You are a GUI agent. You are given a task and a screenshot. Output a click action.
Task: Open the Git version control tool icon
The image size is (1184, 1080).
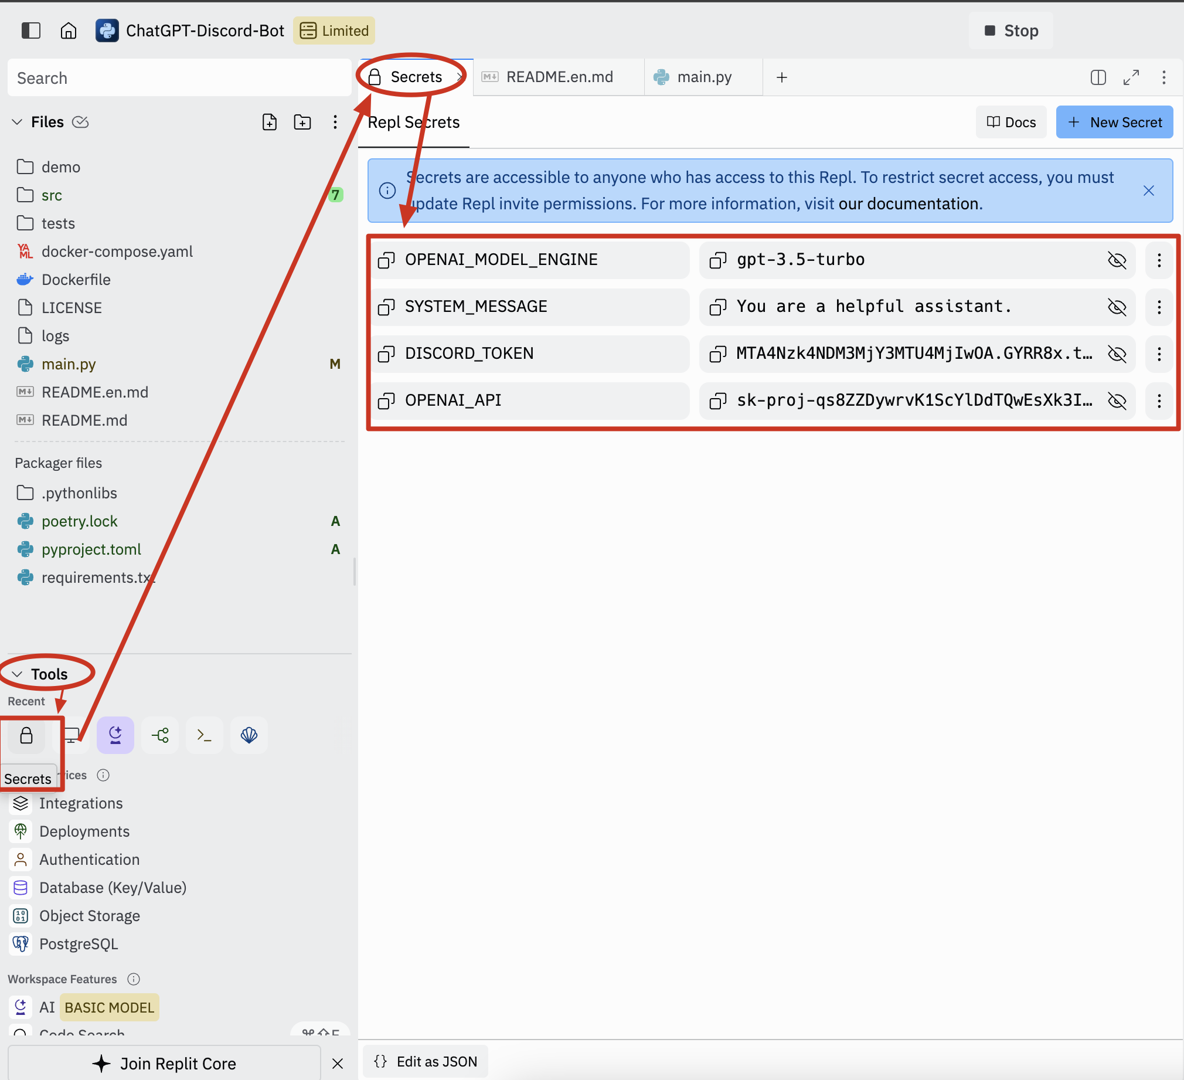coord(161,735)
